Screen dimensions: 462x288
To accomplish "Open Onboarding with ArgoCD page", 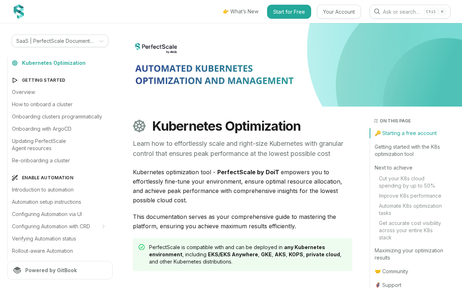I will [42, 129].
